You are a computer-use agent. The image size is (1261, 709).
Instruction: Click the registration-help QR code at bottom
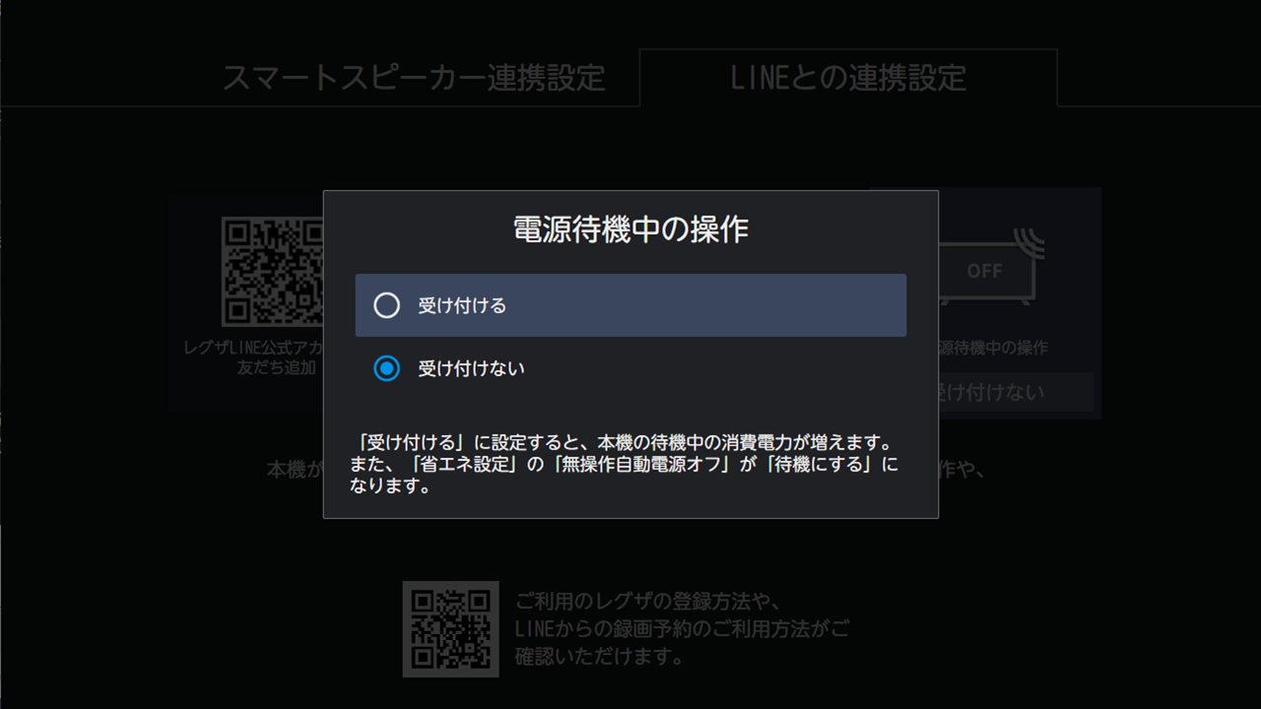453,628
